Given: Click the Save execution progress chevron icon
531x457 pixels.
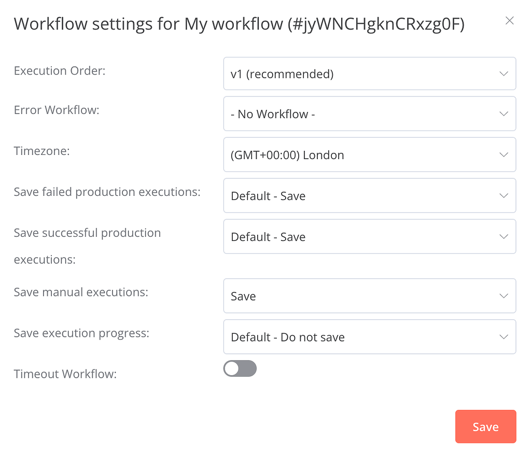Looking at the screenshot, I should pyautogui.click(x=504, y=337).
